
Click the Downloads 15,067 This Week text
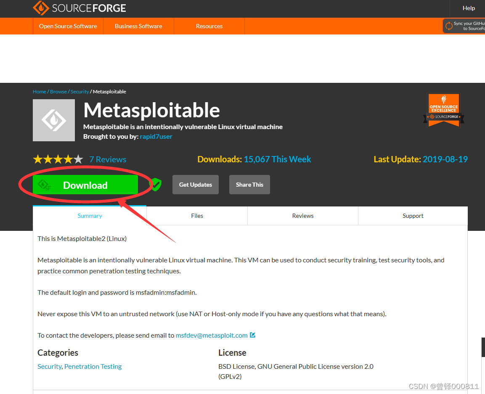coord(254,159)
